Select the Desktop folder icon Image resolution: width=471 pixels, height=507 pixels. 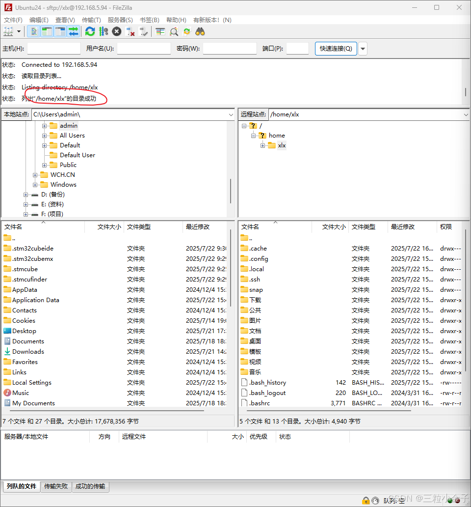coord(7,331)
